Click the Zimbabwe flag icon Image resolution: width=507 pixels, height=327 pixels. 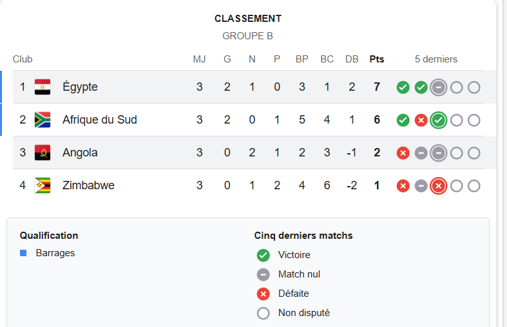43,185
